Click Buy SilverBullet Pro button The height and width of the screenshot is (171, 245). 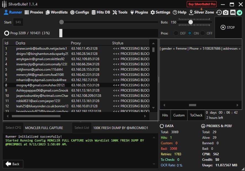pyautogui.click(x=202, y=4)
